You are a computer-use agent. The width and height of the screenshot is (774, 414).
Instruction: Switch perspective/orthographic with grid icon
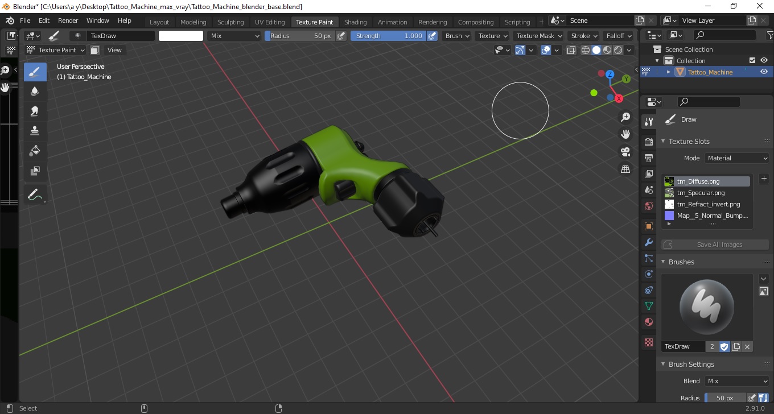[x=625, y=169]
